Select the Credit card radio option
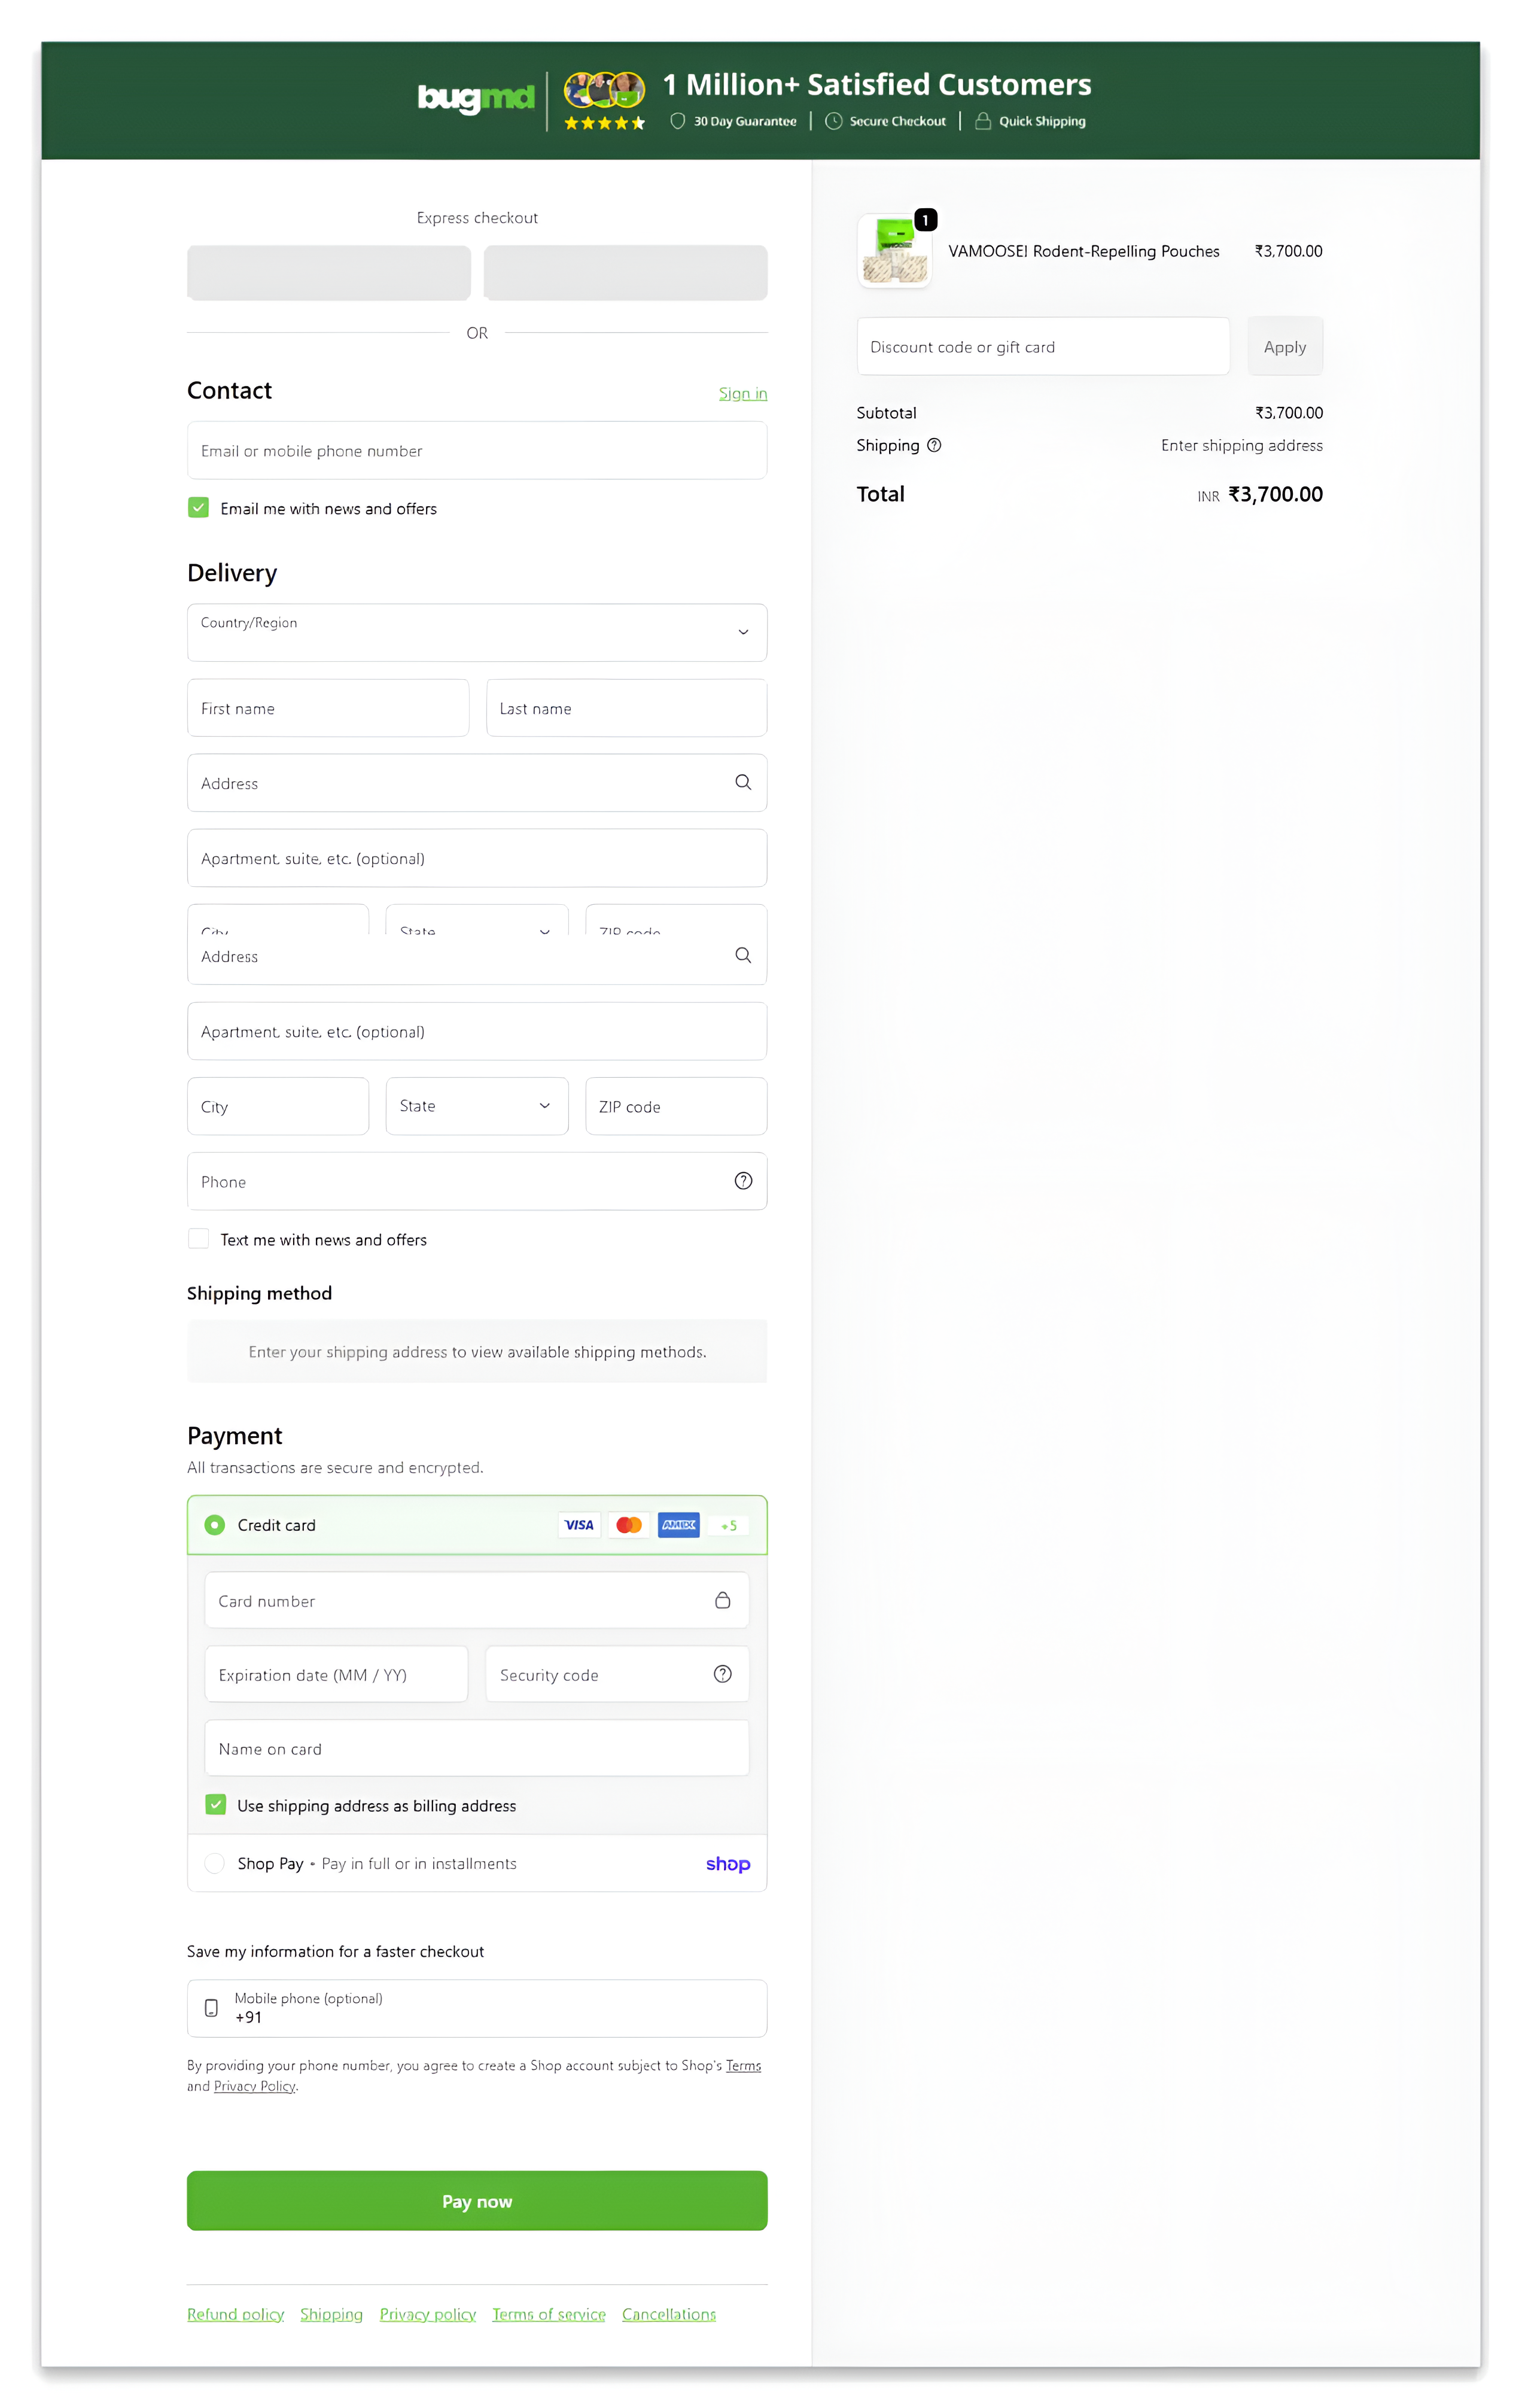Screen dimensions: 1522x2408 [x=214, y=1525]
